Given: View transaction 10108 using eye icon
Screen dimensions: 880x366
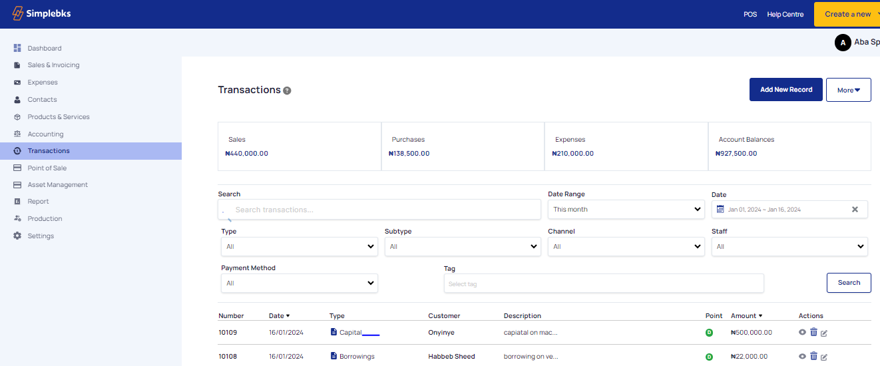Looking at the screenshot, I should point(802,356).
